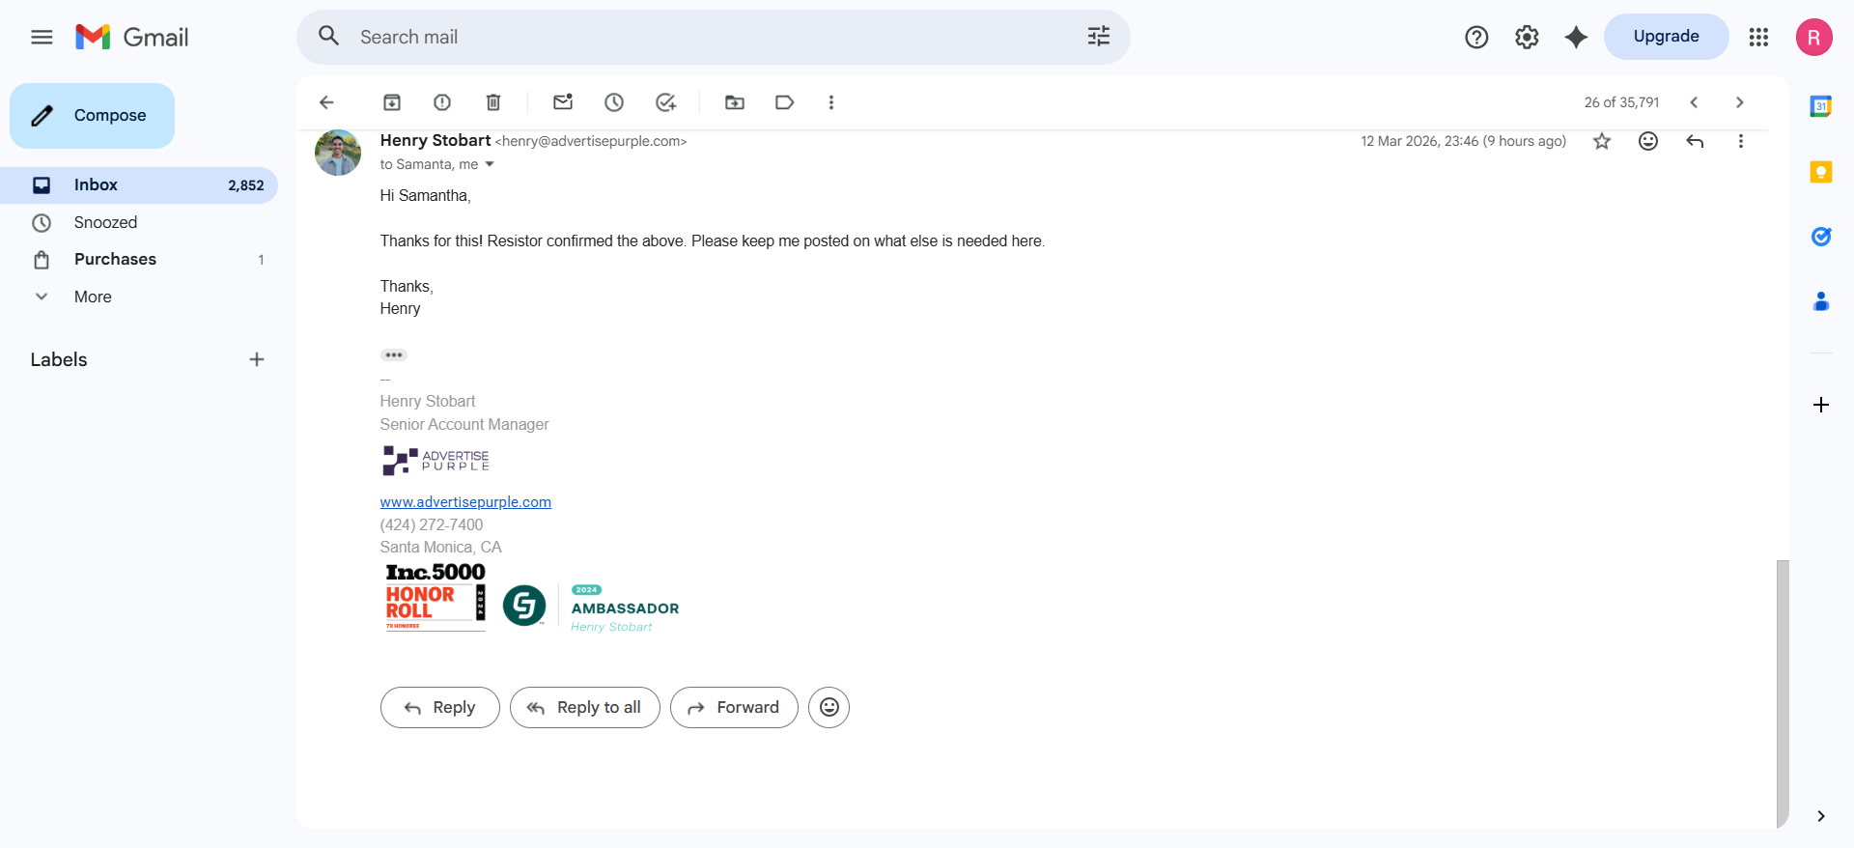
Task: Expand recipient details arrow next to 'me'
Action: pyautogui.click(x=490, y=164)
